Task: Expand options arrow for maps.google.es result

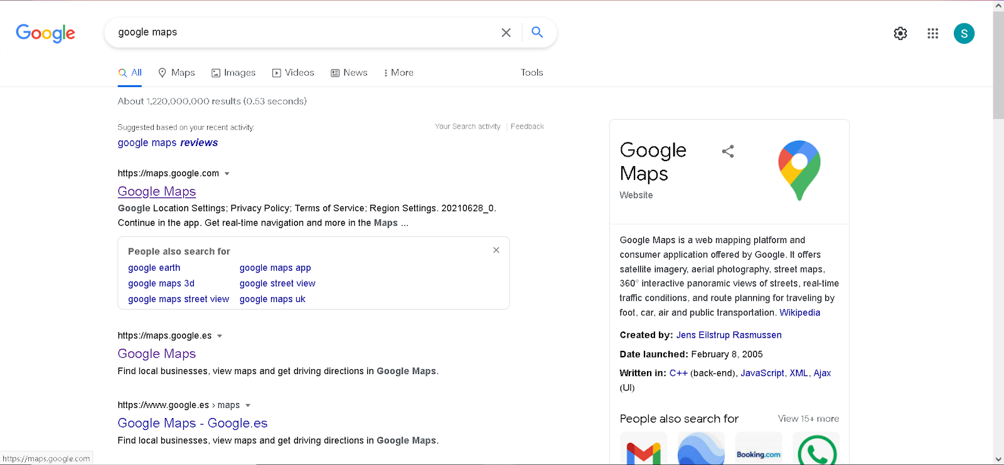Action: 220,336
